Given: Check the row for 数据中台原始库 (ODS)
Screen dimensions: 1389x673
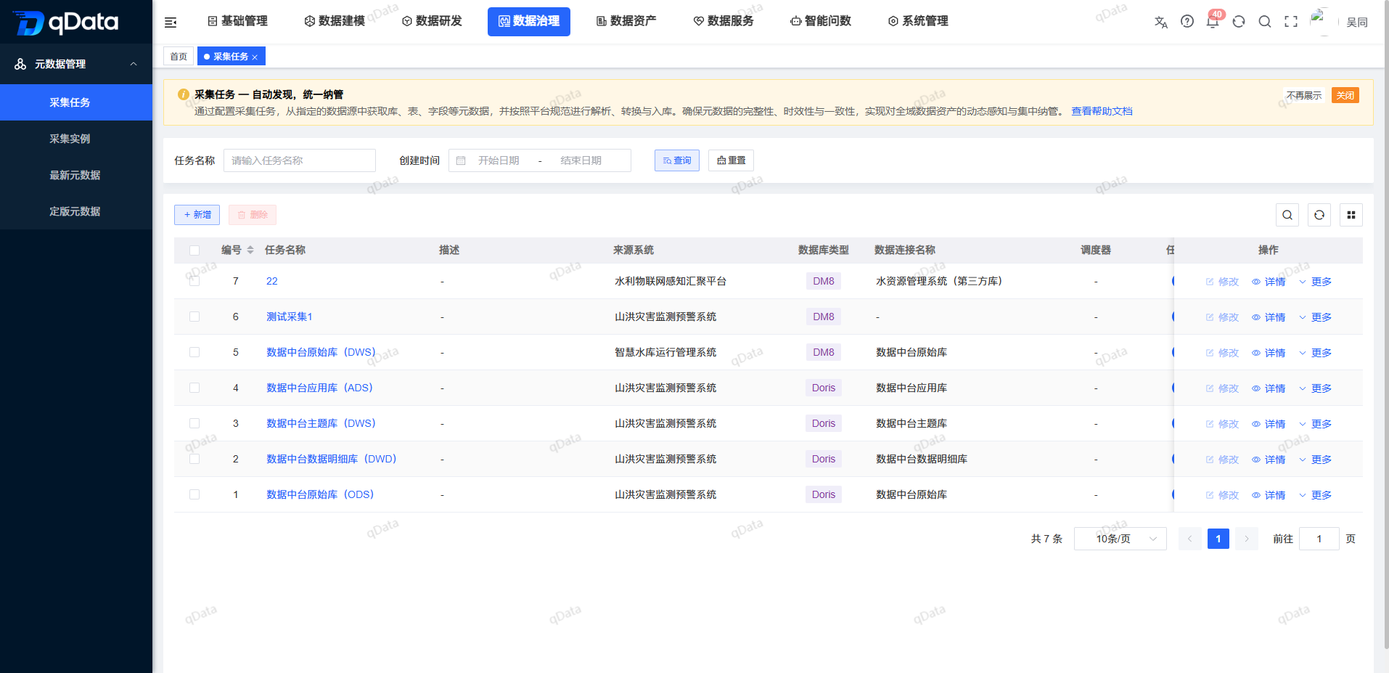Looking at the screenshot, I should [x=194, y=494].
